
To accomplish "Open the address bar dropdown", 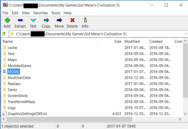I will pos(186,34).
